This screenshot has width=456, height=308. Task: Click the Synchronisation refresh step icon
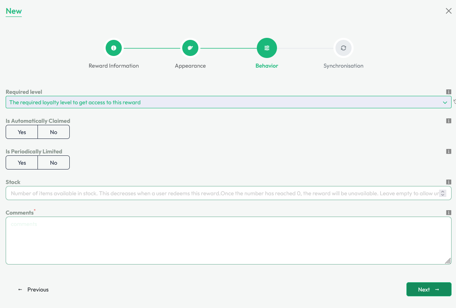click(x=344, y=48)
